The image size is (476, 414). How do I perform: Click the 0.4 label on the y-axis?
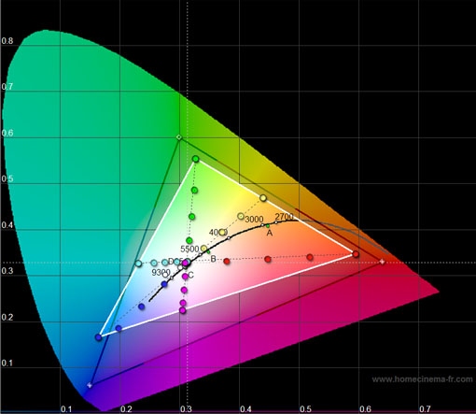[x=7, y=225]
